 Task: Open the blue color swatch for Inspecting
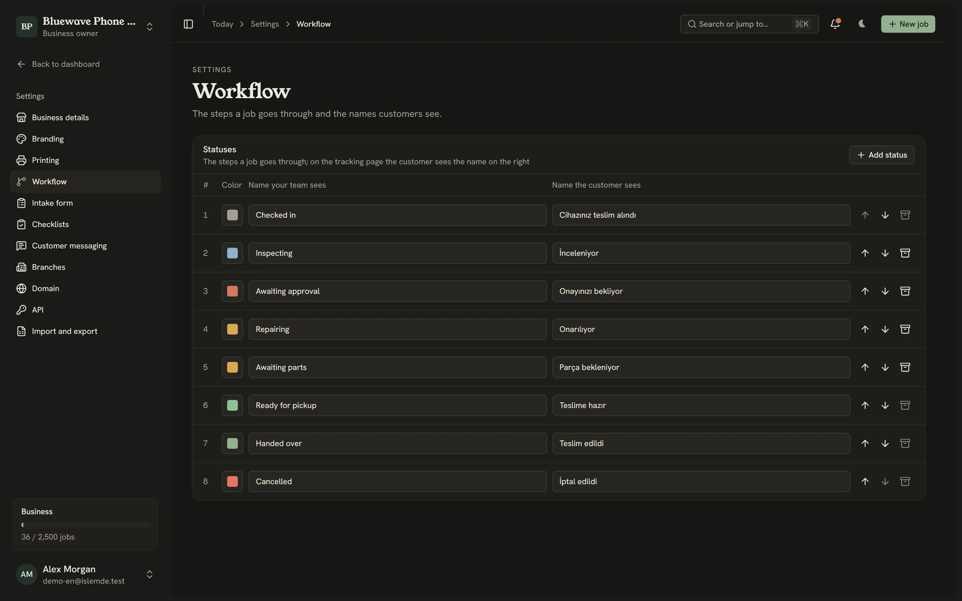pos(232,253)
